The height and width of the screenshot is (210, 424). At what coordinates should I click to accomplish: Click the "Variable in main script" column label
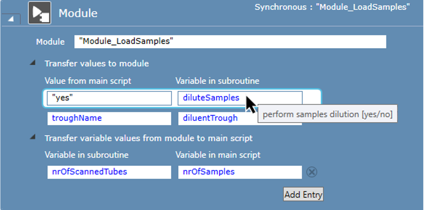click(x=218, y=155)
